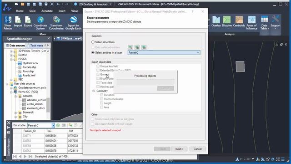The image size is (291, 164).
Task: Tick the Unique key field checkbox
Action: click(x=98, y=66)
